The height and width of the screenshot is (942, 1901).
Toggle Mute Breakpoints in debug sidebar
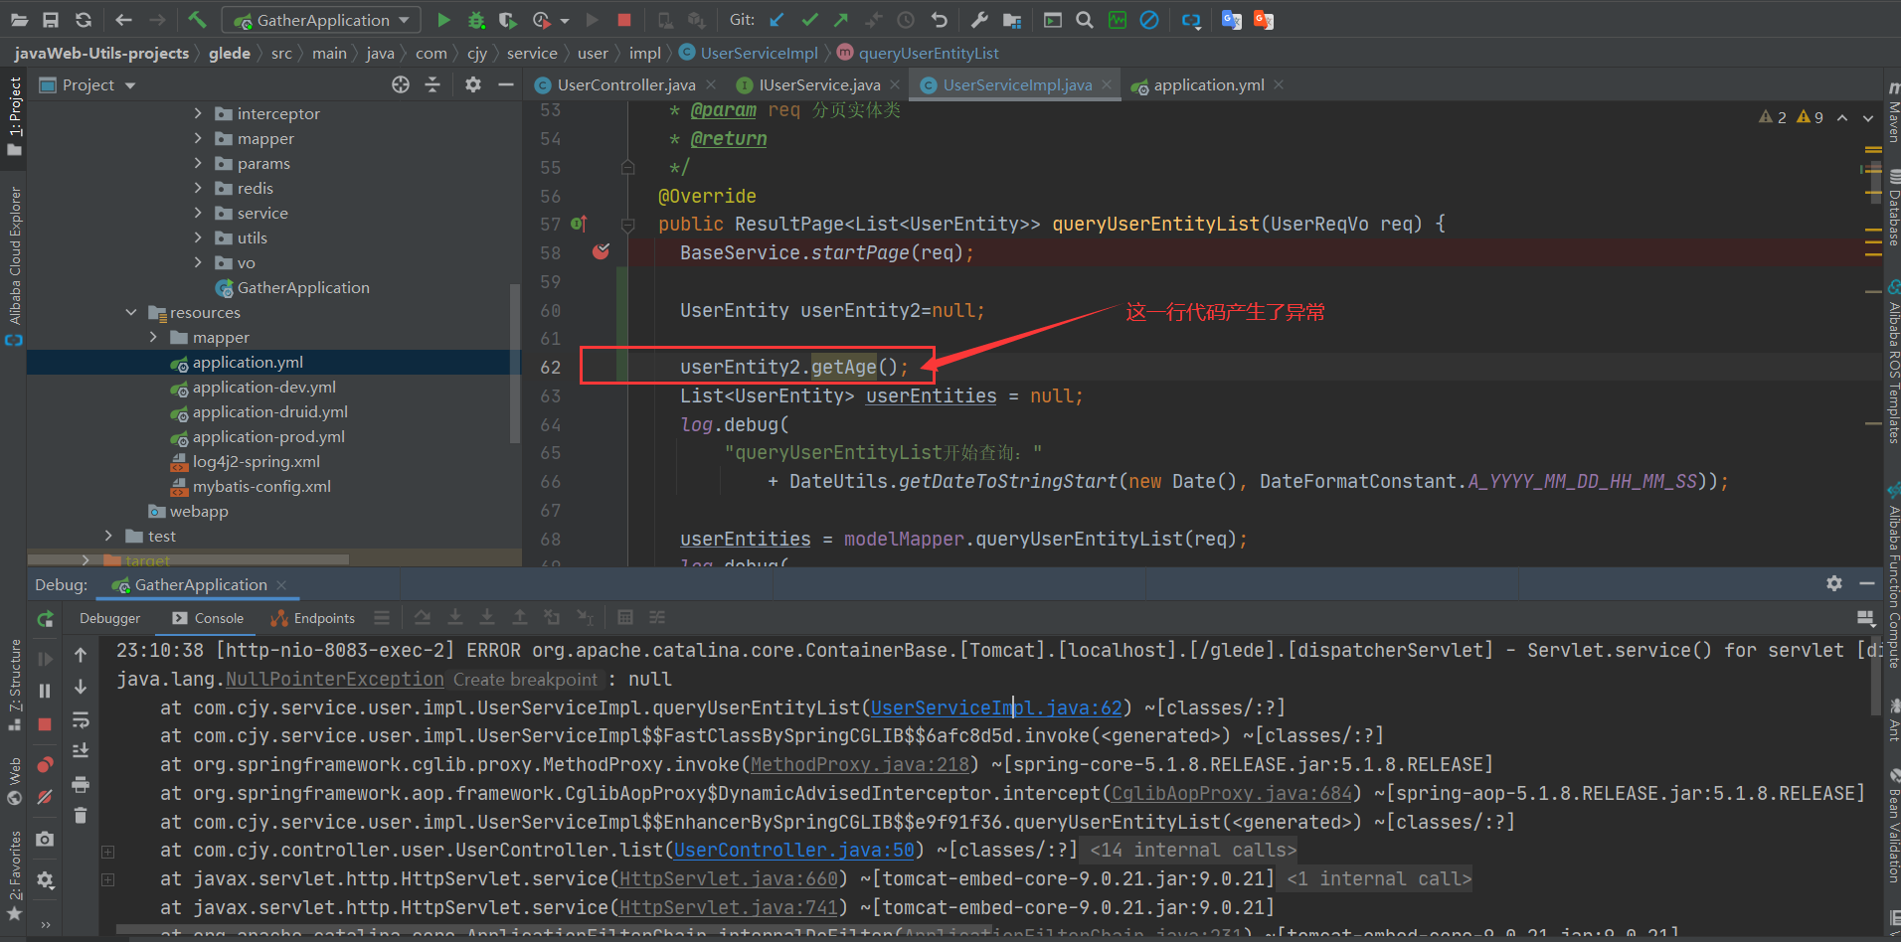click(45, 797)
